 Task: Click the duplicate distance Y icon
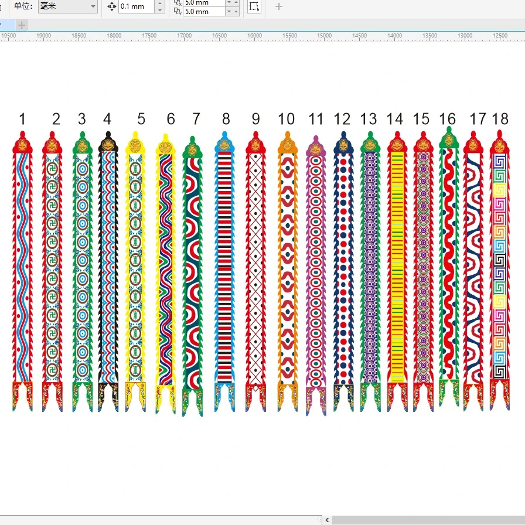(178, 11)
